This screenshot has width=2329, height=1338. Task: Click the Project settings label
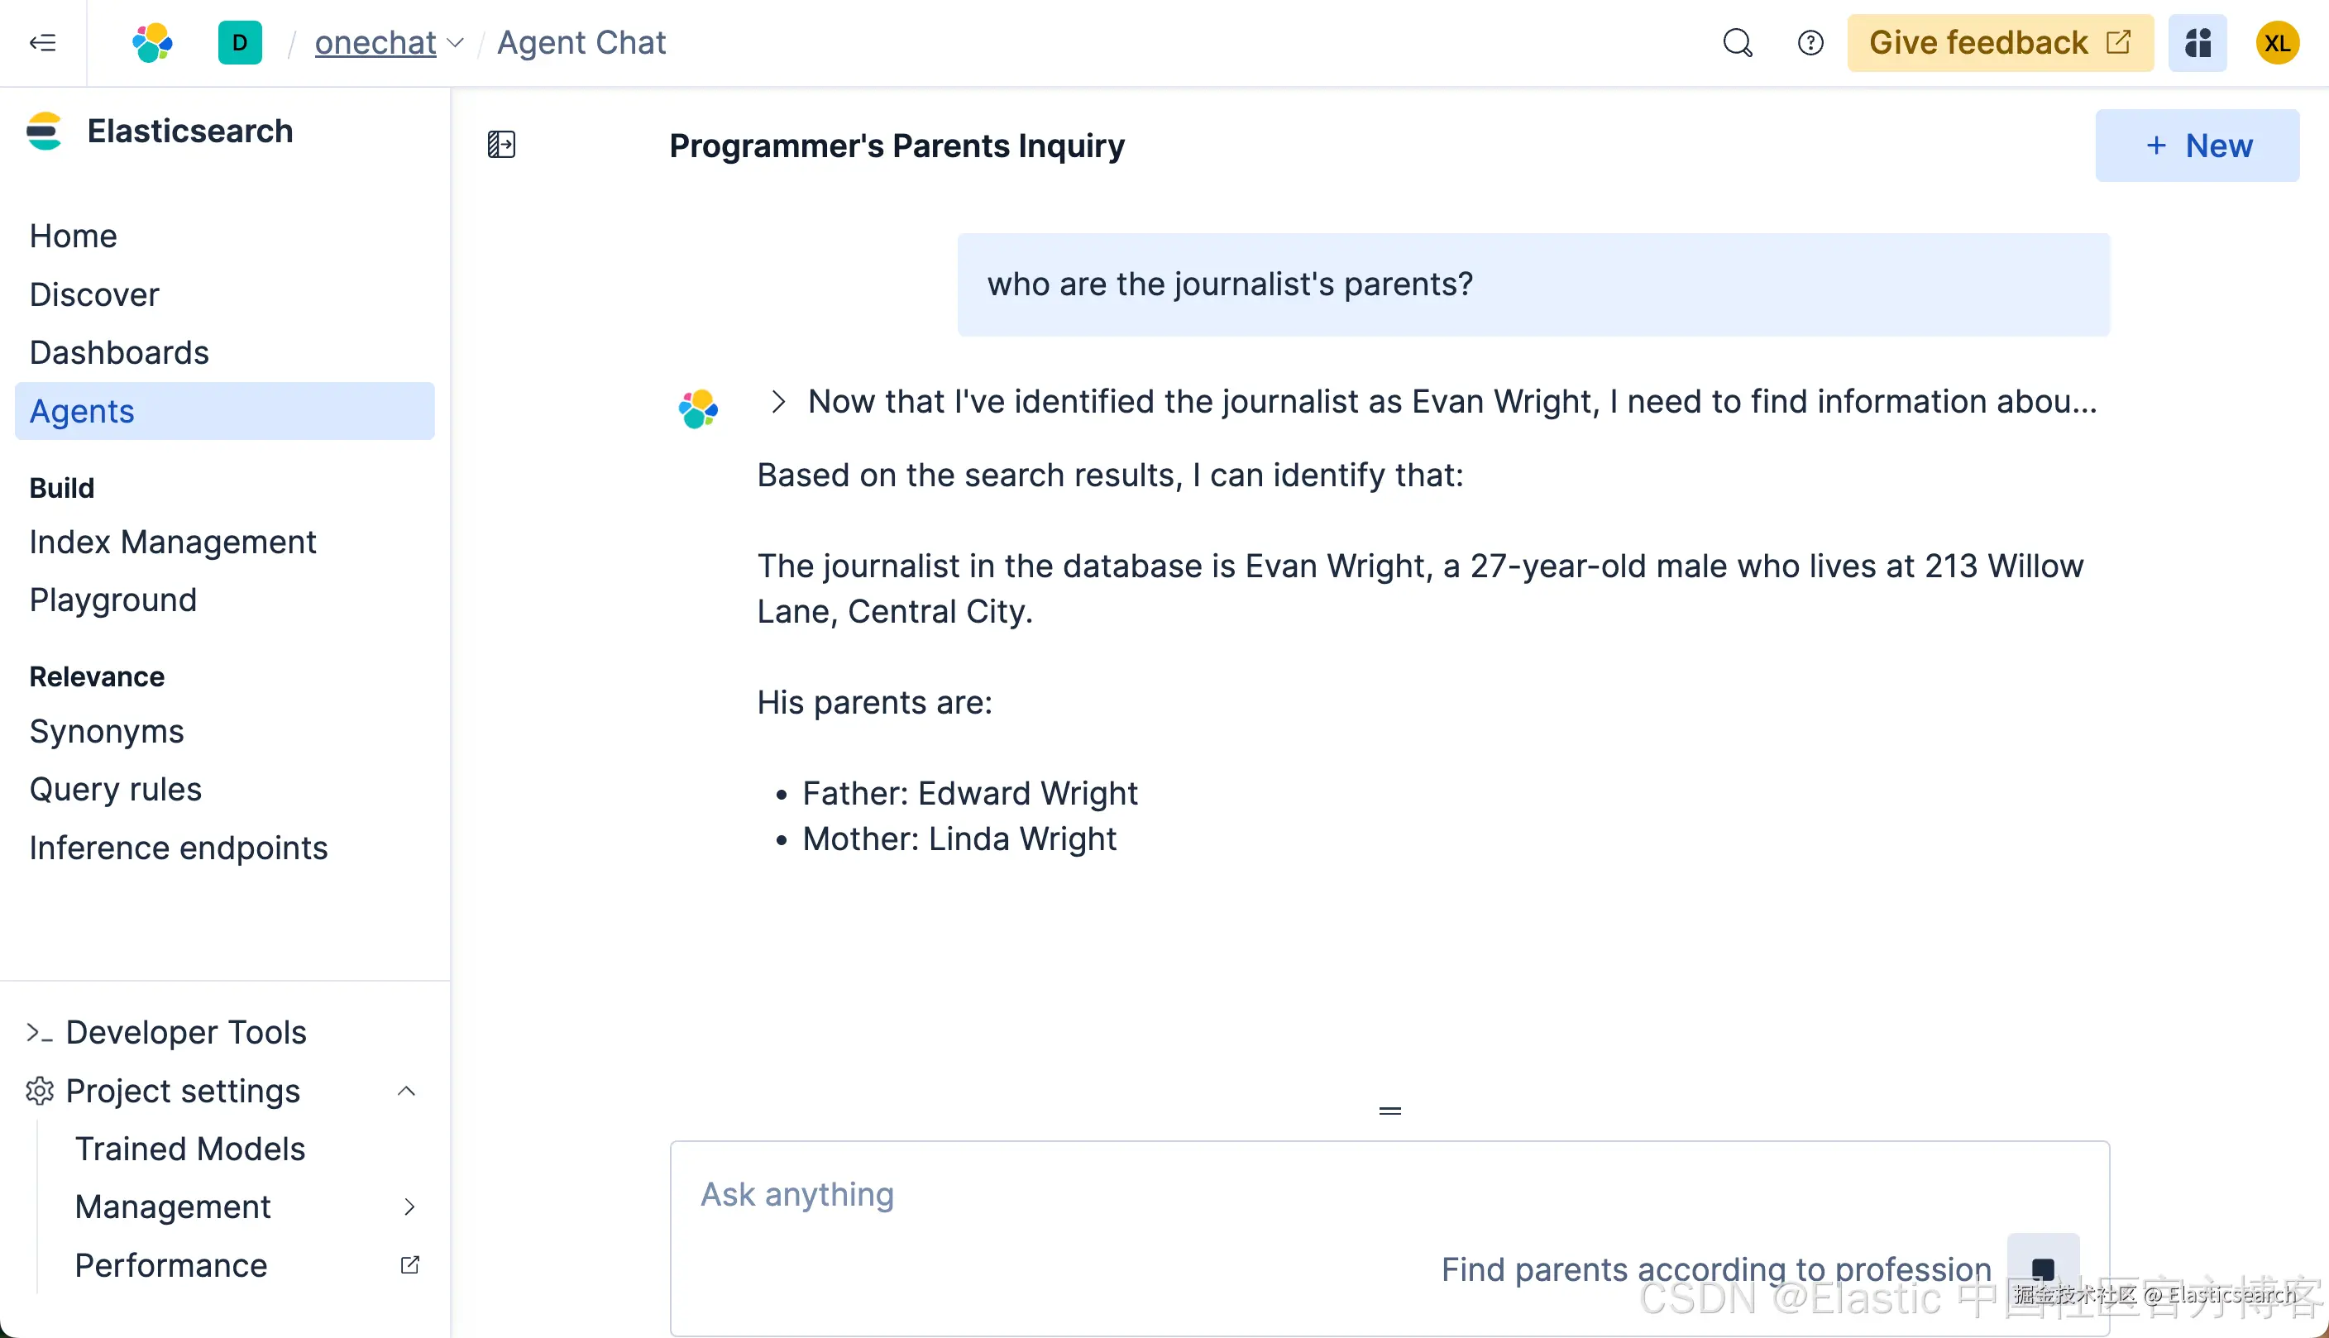pyautogui.click(x=183, y=1091)
